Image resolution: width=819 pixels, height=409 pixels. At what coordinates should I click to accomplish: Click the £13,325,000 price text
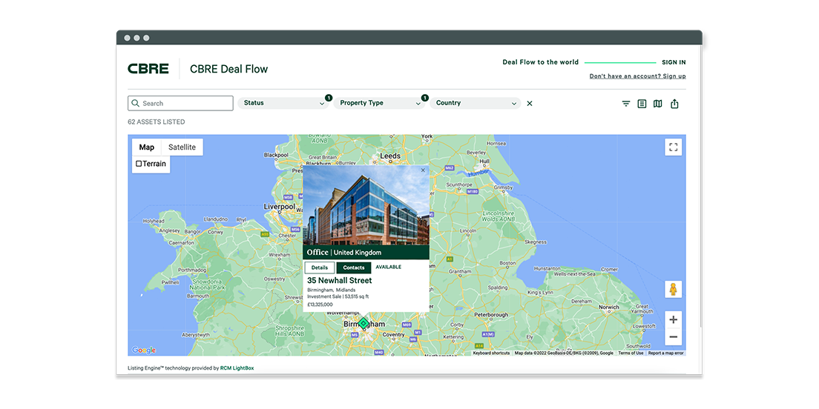click(x=320, y=304)
